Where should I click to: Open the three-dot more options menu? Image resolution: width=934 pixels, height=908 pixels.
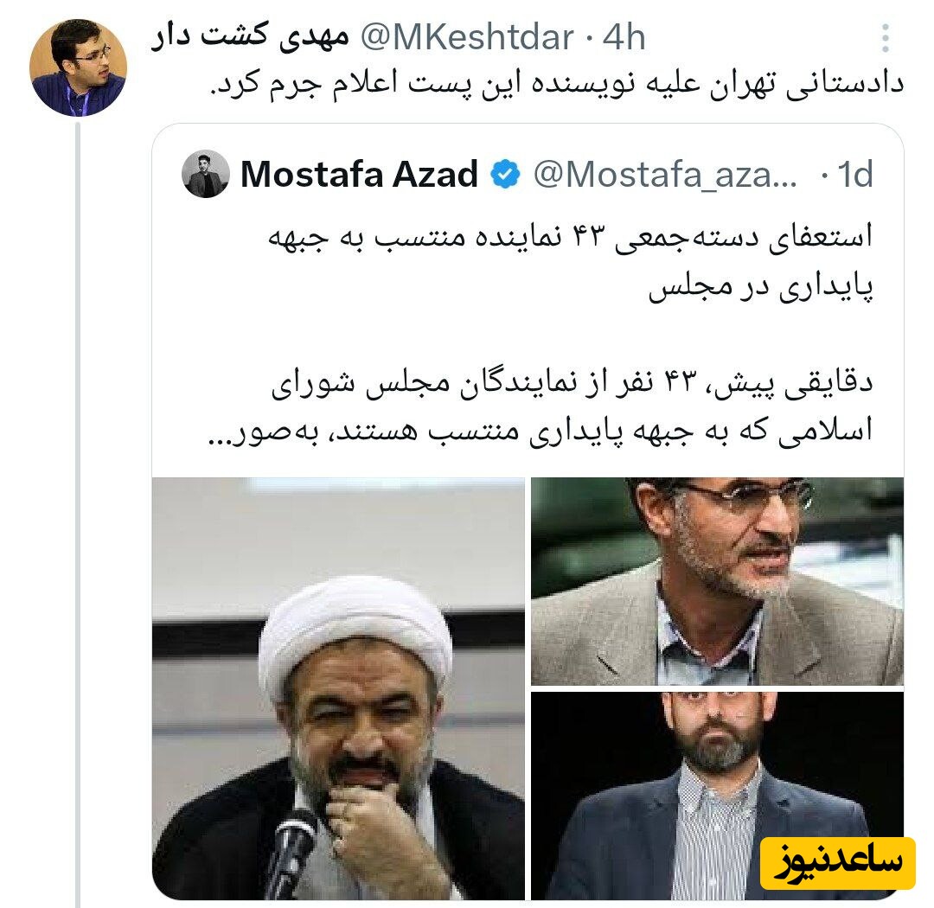[x=886, y=39]
